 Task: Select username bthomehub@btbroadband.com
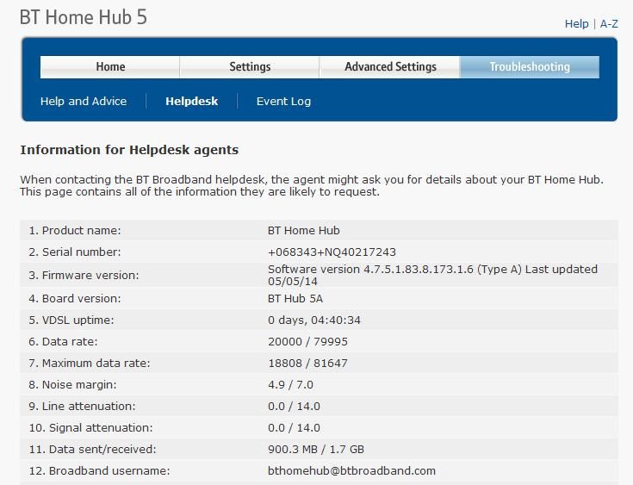pyautogui.click(x=351, y=470)
